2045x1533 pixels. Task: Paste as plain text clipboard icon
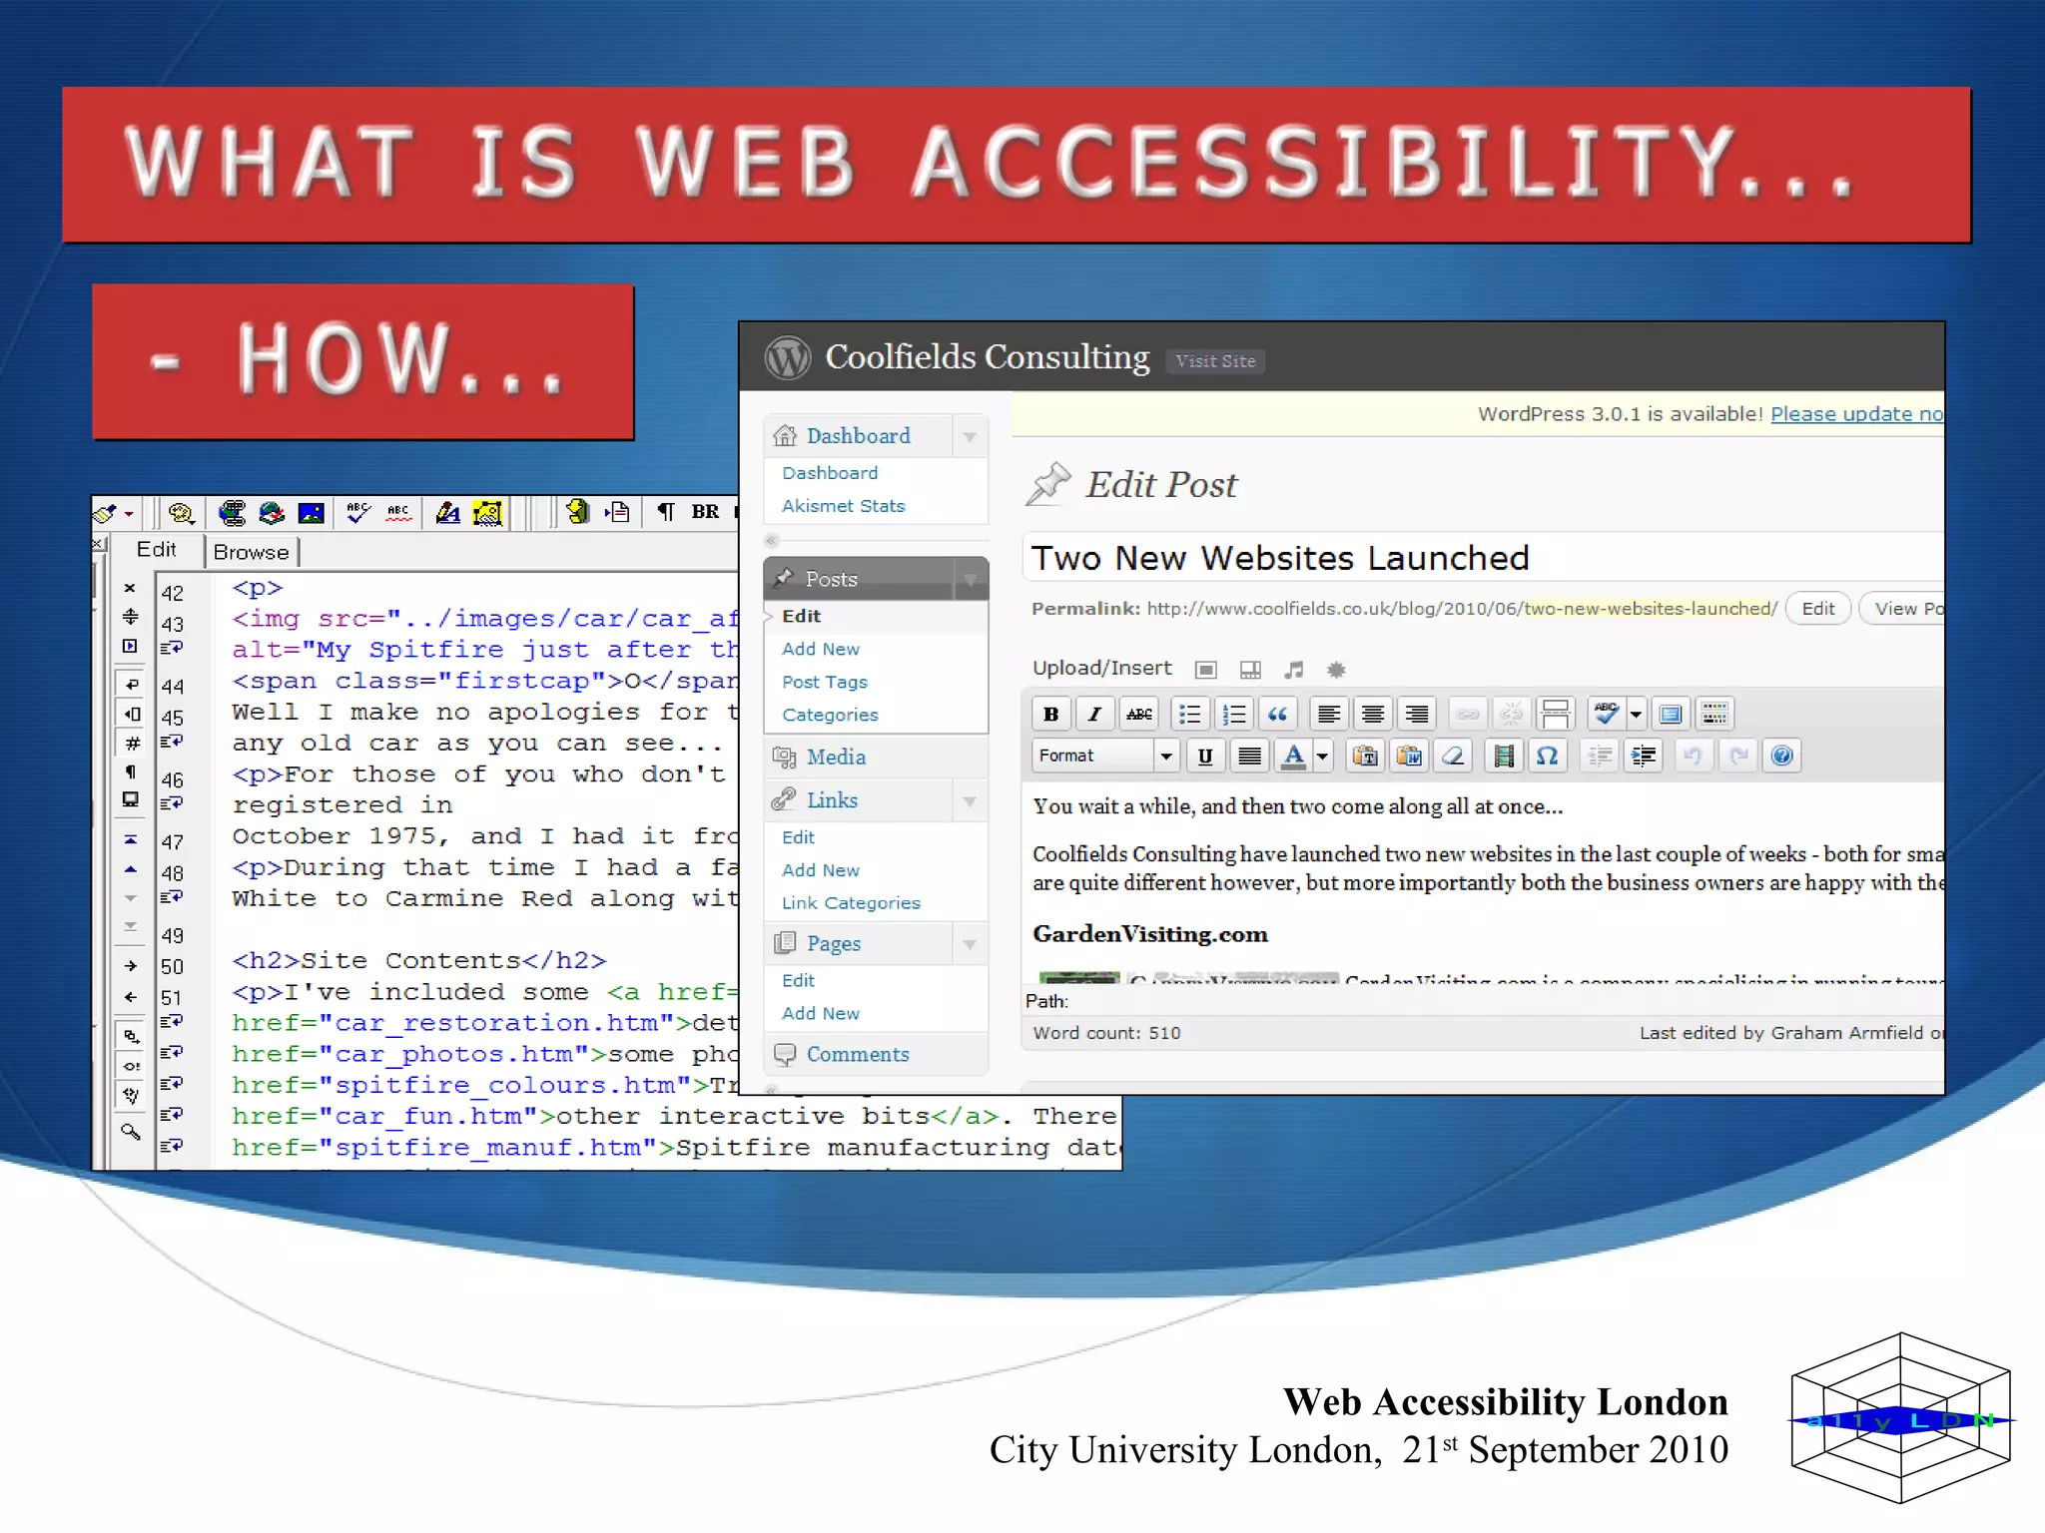(1365, 756)
